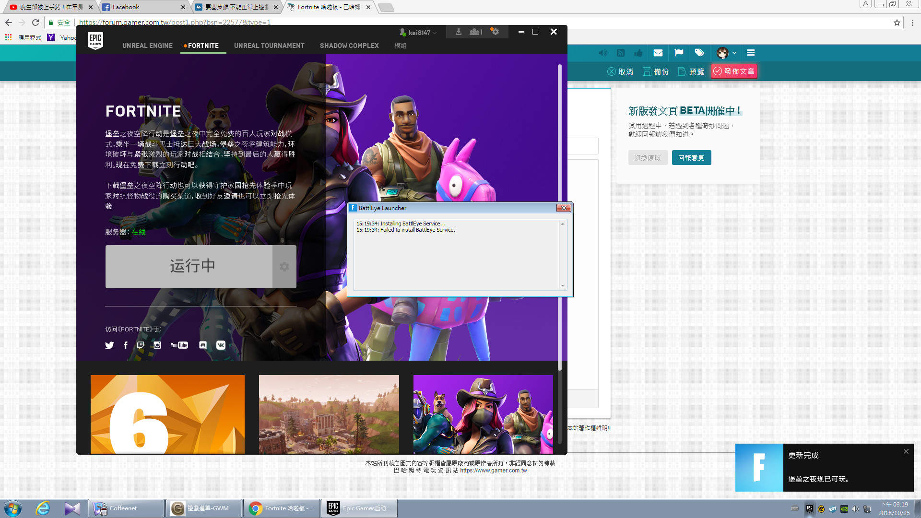
Task: Click the 切換原版 button
Action: pos(648,158)
